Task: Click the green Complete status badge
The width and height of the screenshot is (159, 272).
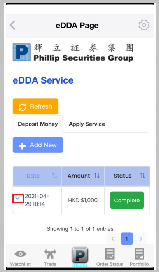Action: (127, 200)
